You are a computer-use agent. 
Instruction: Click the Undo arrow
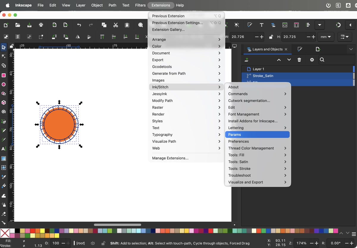coord(79,25)
